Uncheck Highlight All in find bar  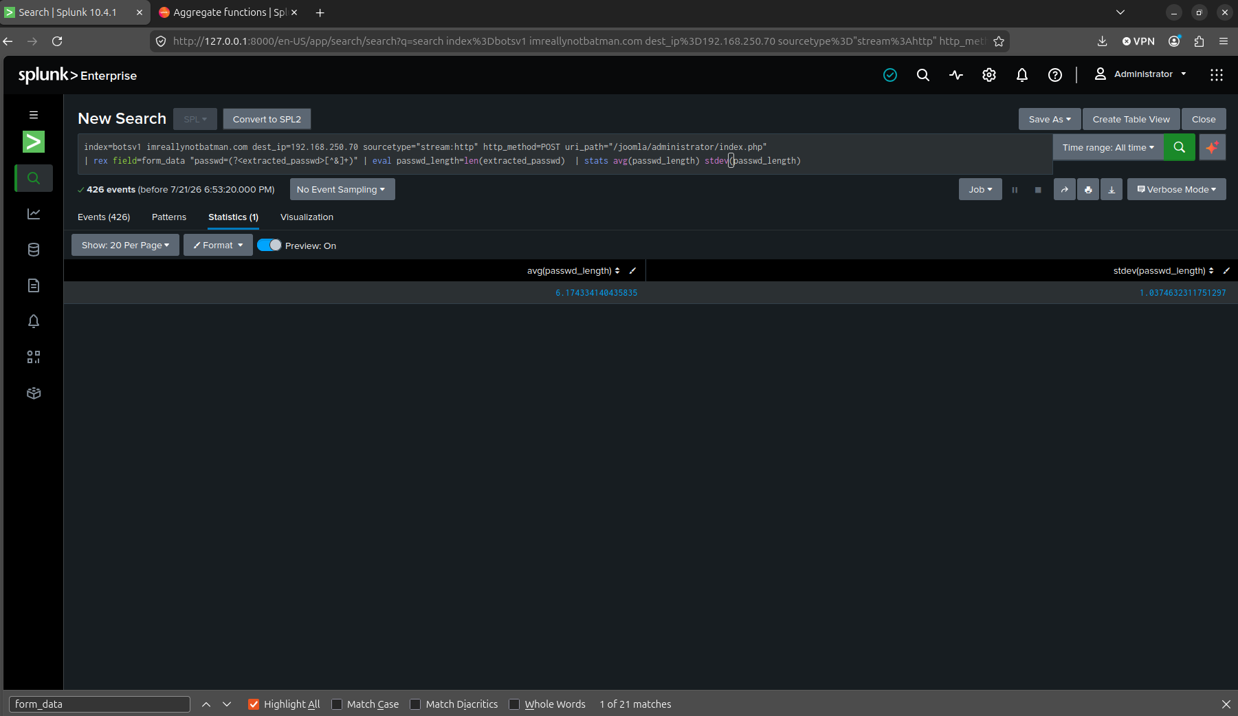pyautogui.click(x=254, y=704)
